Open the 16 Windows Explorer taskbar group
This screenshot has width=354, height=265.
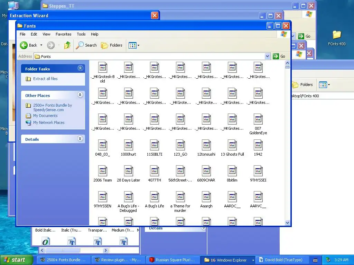coord(229,260)
